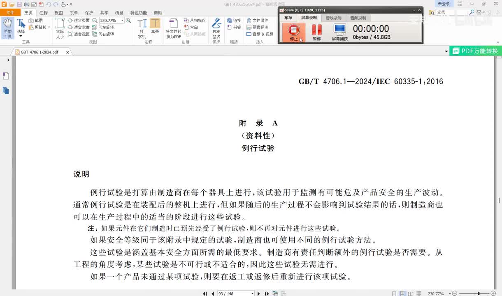The width and height of the screenshot is (502, 296).
Task: Go to the first page in status bar
Action: coord(205,294)
